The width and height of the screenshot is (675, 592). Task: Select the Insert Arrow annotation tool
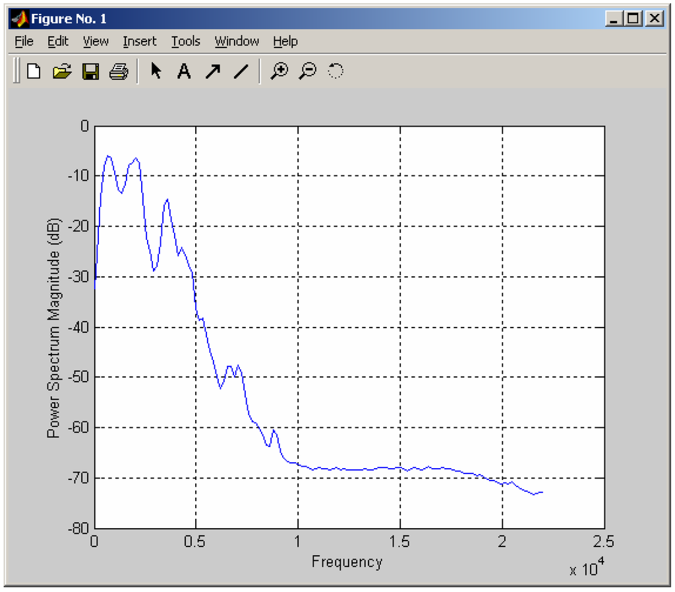click(x=212, y=71)
